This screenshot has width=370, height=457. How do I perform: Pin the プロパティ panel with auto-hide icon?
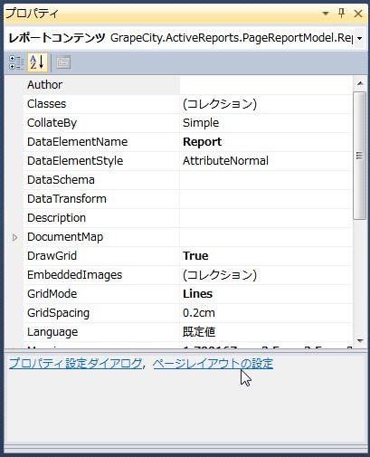[x=341, y=14]
